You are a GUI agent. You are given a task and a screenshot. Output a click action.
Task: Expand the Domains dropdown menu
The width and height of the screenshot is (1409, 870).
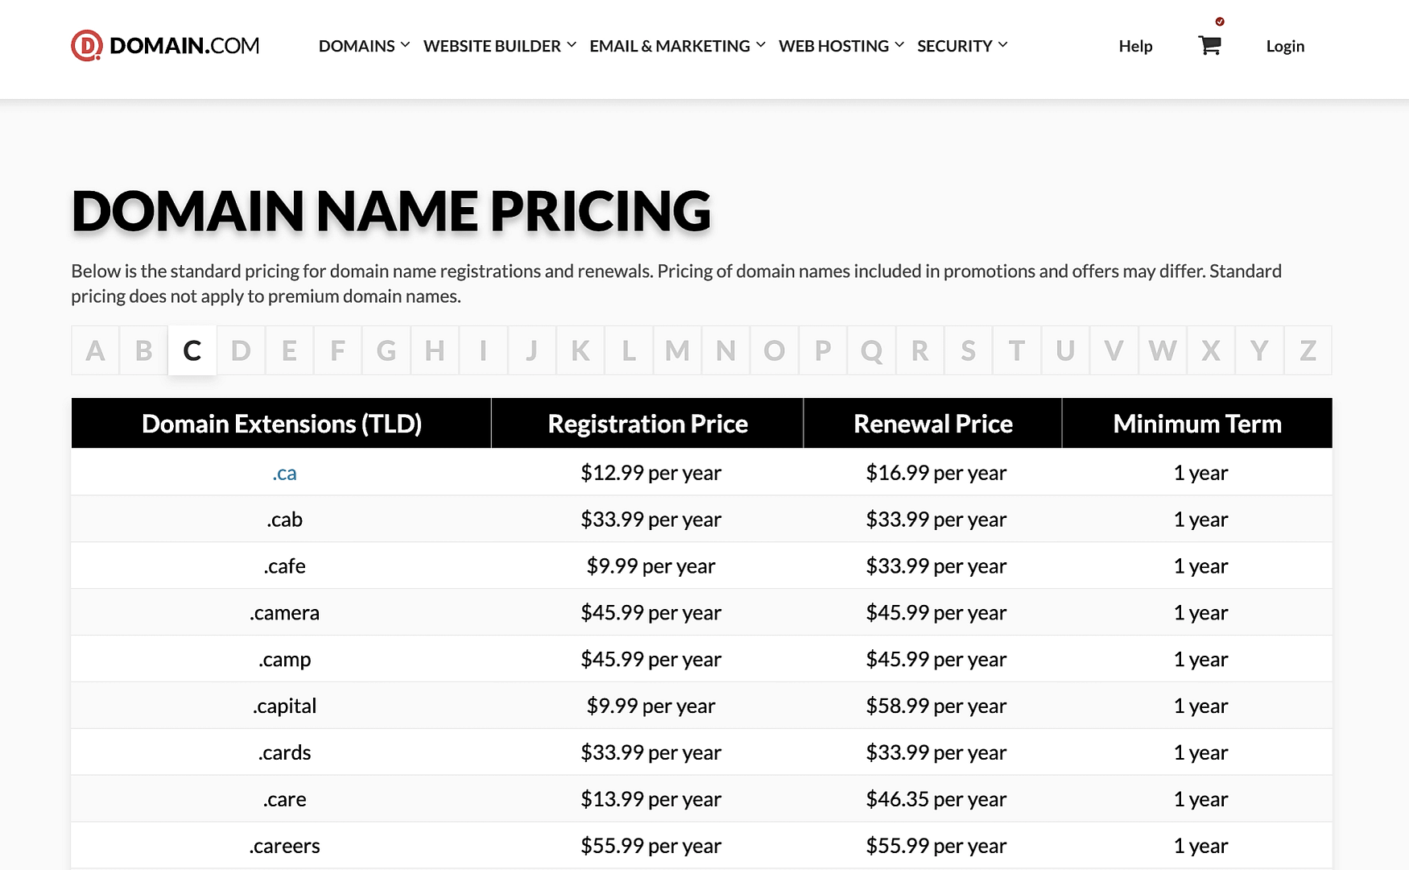coord(364,46)
